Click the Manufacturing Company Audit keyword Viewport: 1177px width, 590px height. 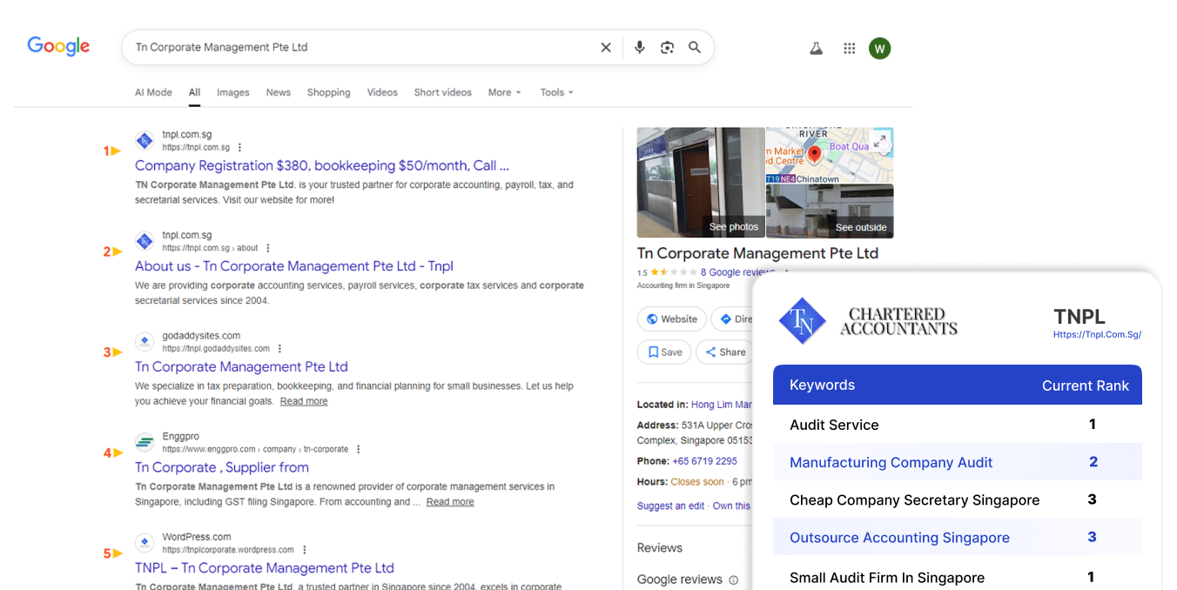891,463
